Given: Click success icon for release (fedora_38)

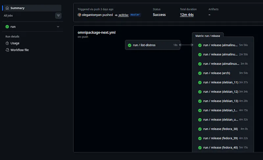Looking at the screenshot, I should click(x=200, y=129).
